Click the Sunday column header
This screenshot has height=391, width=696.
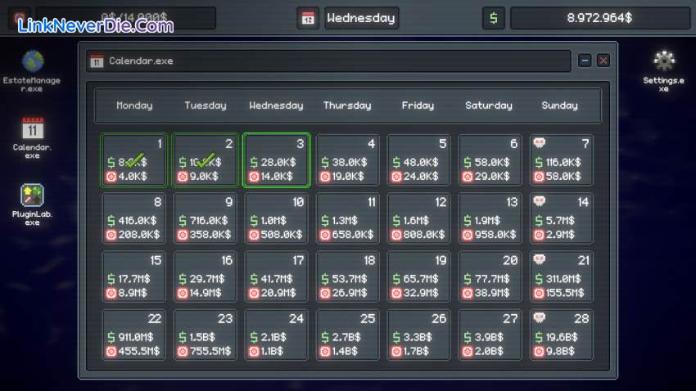pyautogui.click(x=560, y=106)
